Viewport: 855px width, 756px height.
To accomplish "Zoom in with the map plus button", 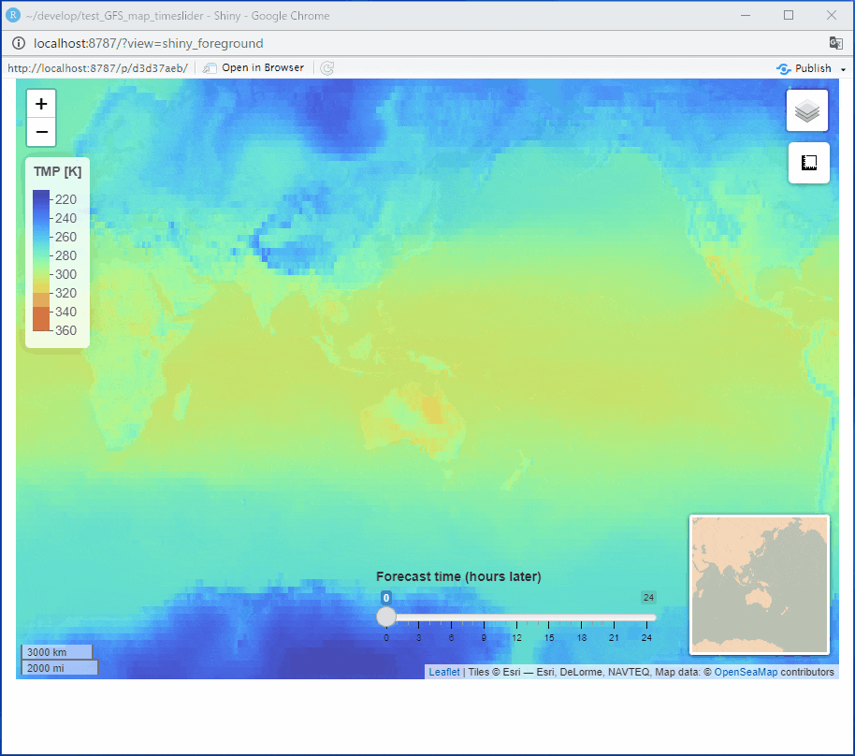I will (41, 104).
